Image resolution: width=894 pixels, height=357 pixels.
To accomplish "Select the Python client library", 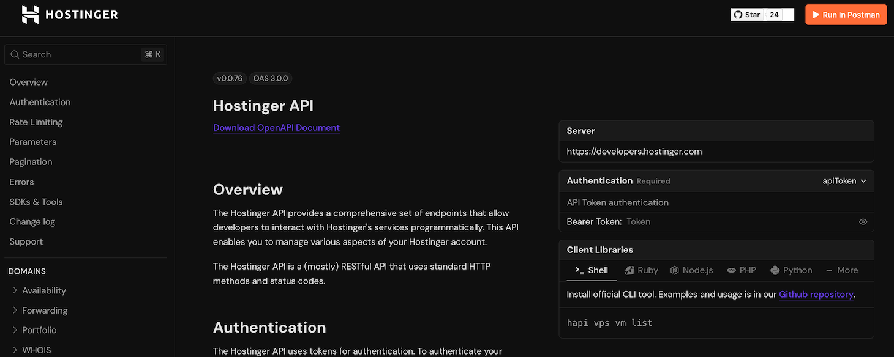I will (x=791, y=270).
